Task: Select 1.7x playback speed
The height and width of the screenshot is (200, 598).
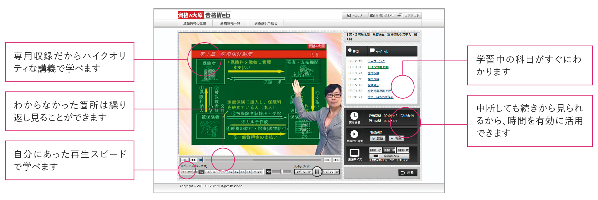Action: [x=242, y=172]
